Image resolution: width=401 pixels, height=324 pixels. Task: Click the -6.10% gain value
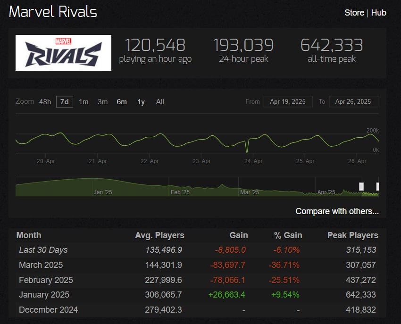pos(286,250)
